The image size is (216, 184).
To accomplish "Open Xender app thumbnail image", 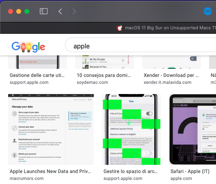I will point(171,62).
